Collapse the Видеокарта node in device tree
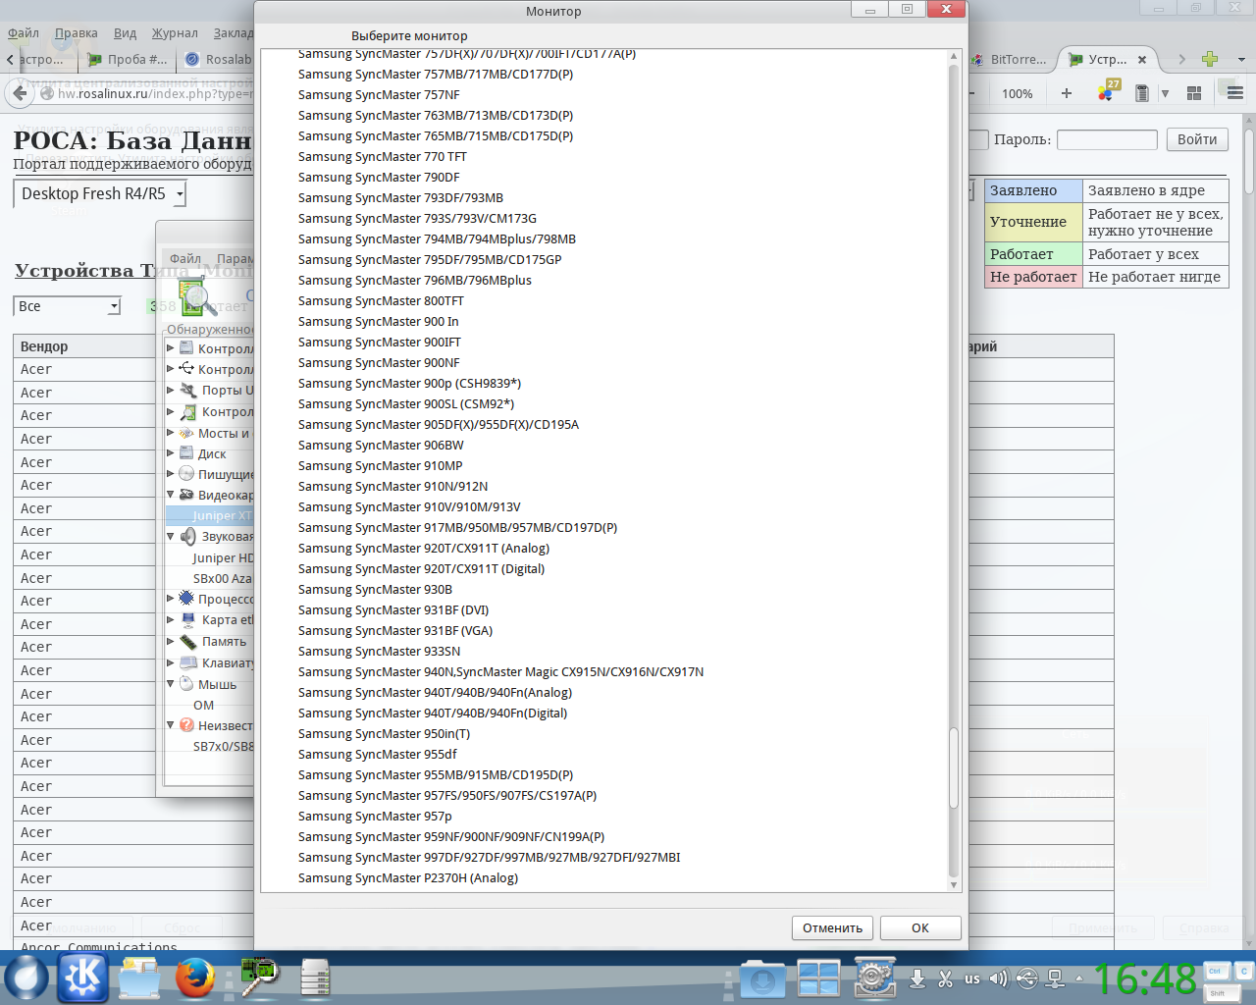Viewport: 1256px width, 1005px height. point(171,495)
